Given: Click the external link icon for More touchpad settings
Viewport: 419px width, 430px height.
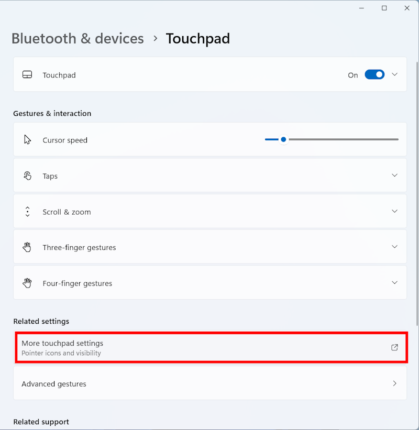Looking at the screenshot, I should click(x=394, y=347).
